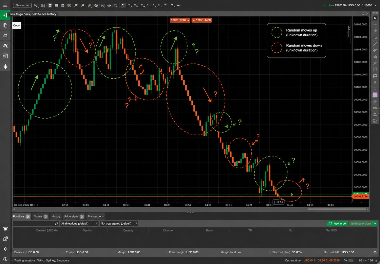Select the m1 timeframe
The width and height of the screenshot is (380, 264).
point(123,5)
